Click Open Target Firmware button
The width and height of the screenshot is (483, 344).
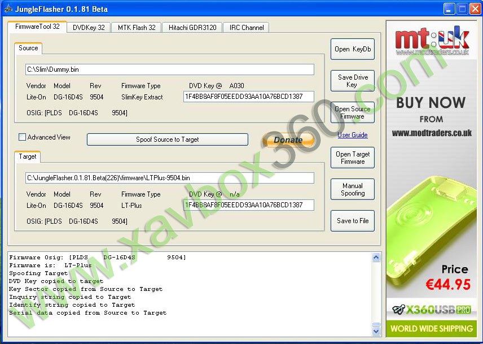(x=353, y=158)
